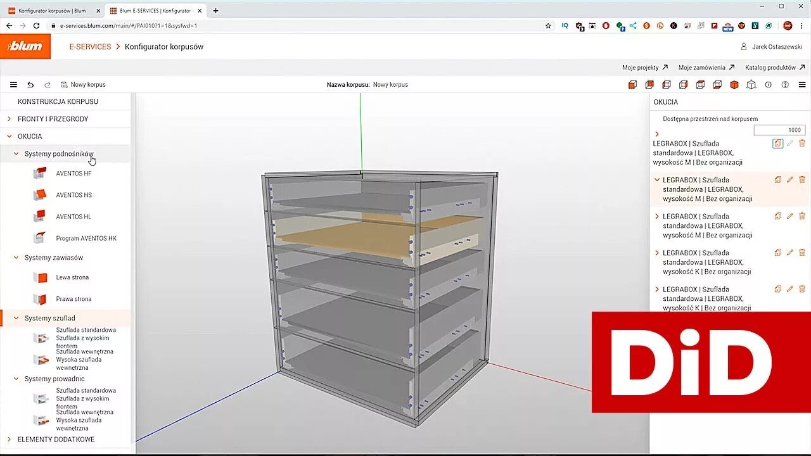Image resolution: width=811 pixels, height=456 pixels.
Task: Open Jarek Ostaszewski user account
Action: click(771, 47)
